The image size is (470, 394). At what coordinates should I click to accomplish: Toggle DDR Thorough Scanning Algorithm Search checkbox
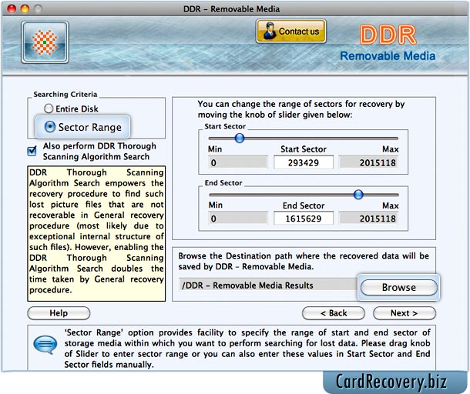32,151
